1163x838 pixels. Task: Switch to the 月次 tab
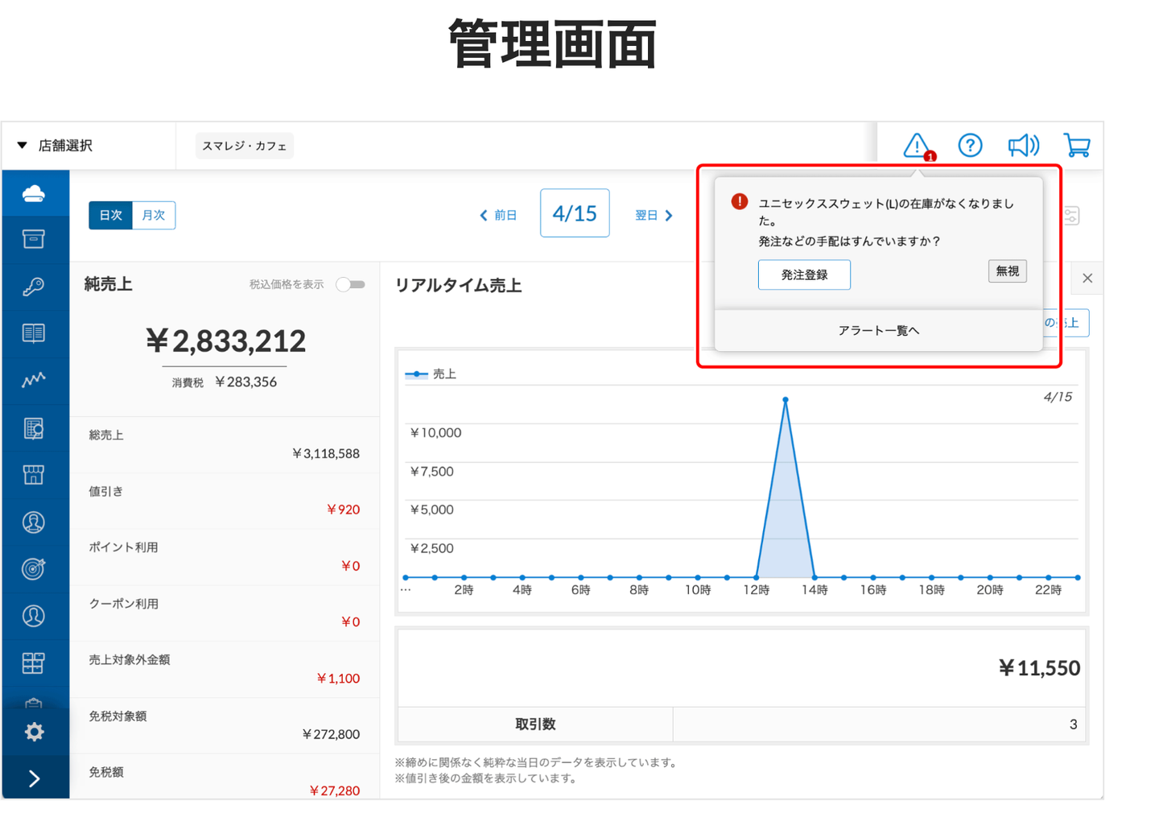[x=153, y=215]
